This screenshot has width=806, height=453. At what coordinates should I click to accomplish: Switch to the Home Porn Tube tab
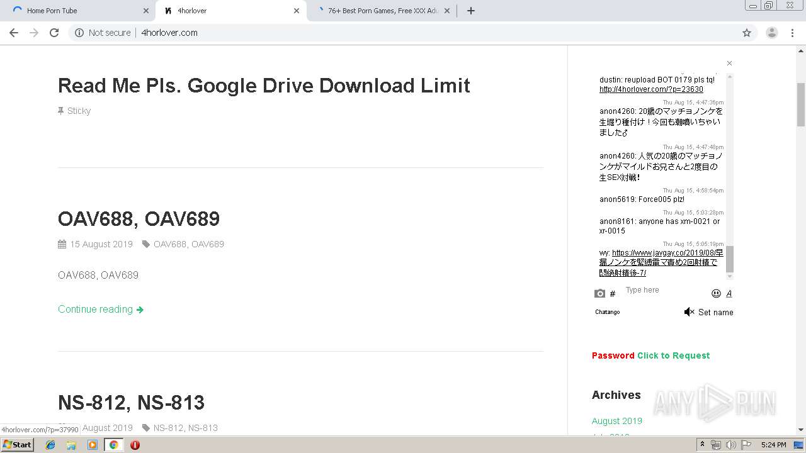(x=80, y=11)
